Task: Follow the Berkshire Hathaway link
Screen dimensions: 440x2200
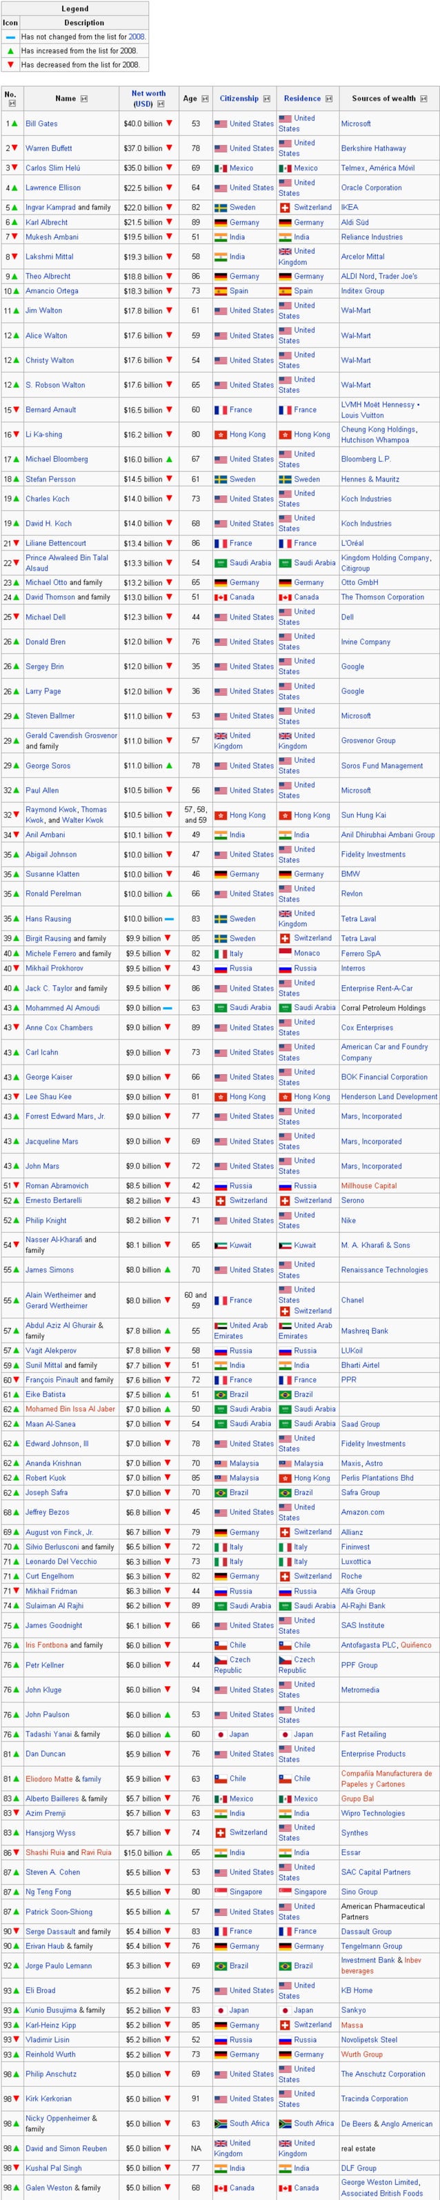Action: coord(373,148)
